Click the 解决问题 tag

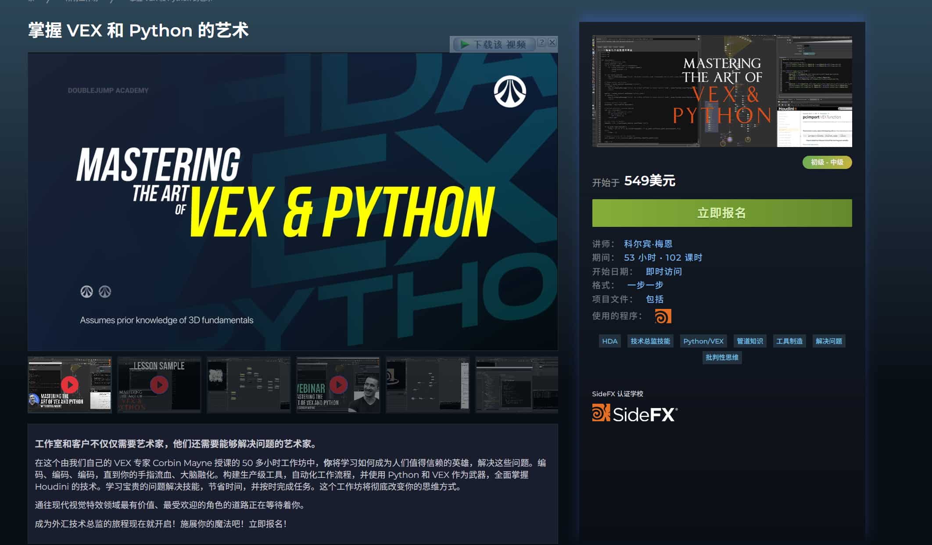coord(828,341)
